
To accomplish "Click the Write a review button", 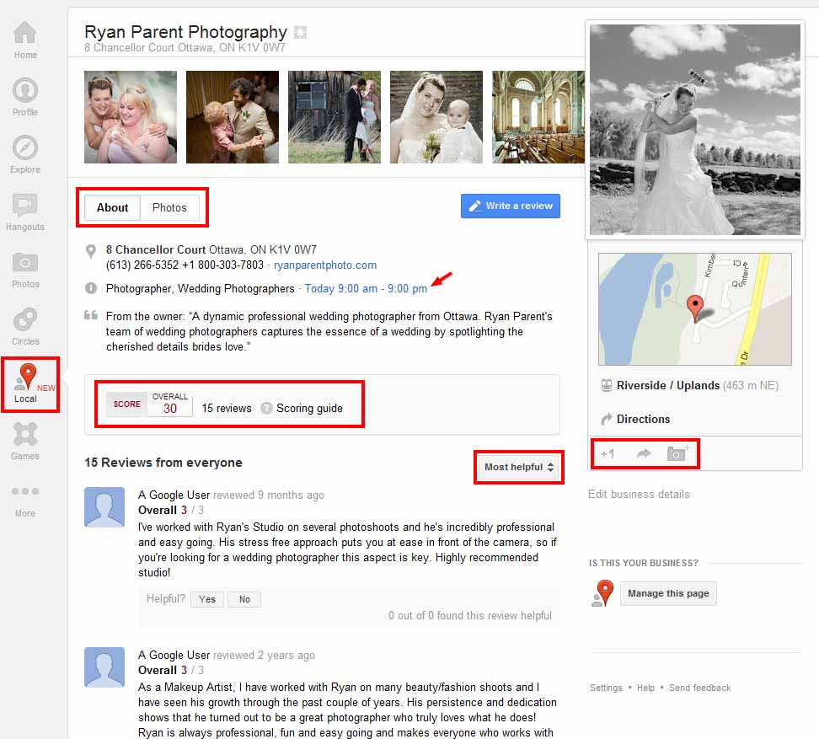I will coord(511,206).
